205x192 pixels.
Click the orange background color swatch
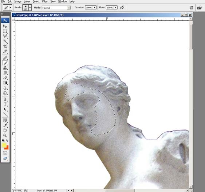[x=7, y=148]
